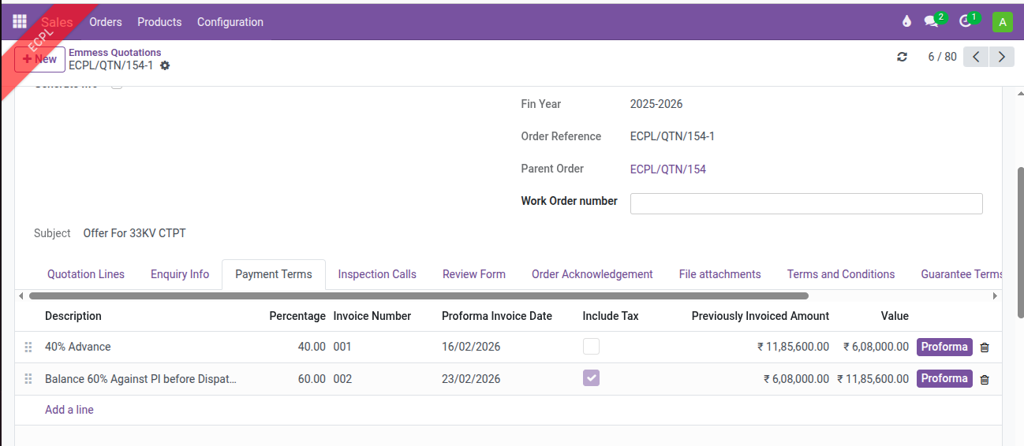Viewport: 1024px width, 446px height.
Task: Open the Inspection Calls tab
Action: pyautogui.click(x=377, y=274)
